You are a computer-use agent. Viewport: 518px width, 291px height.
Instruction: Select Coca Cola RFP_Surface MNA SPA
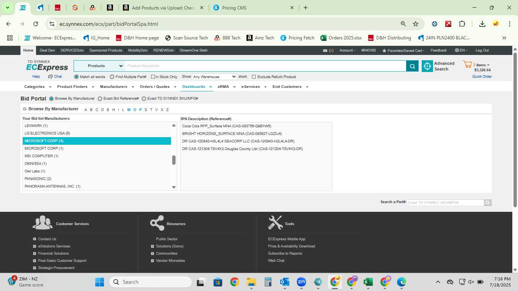coord(227,126)
